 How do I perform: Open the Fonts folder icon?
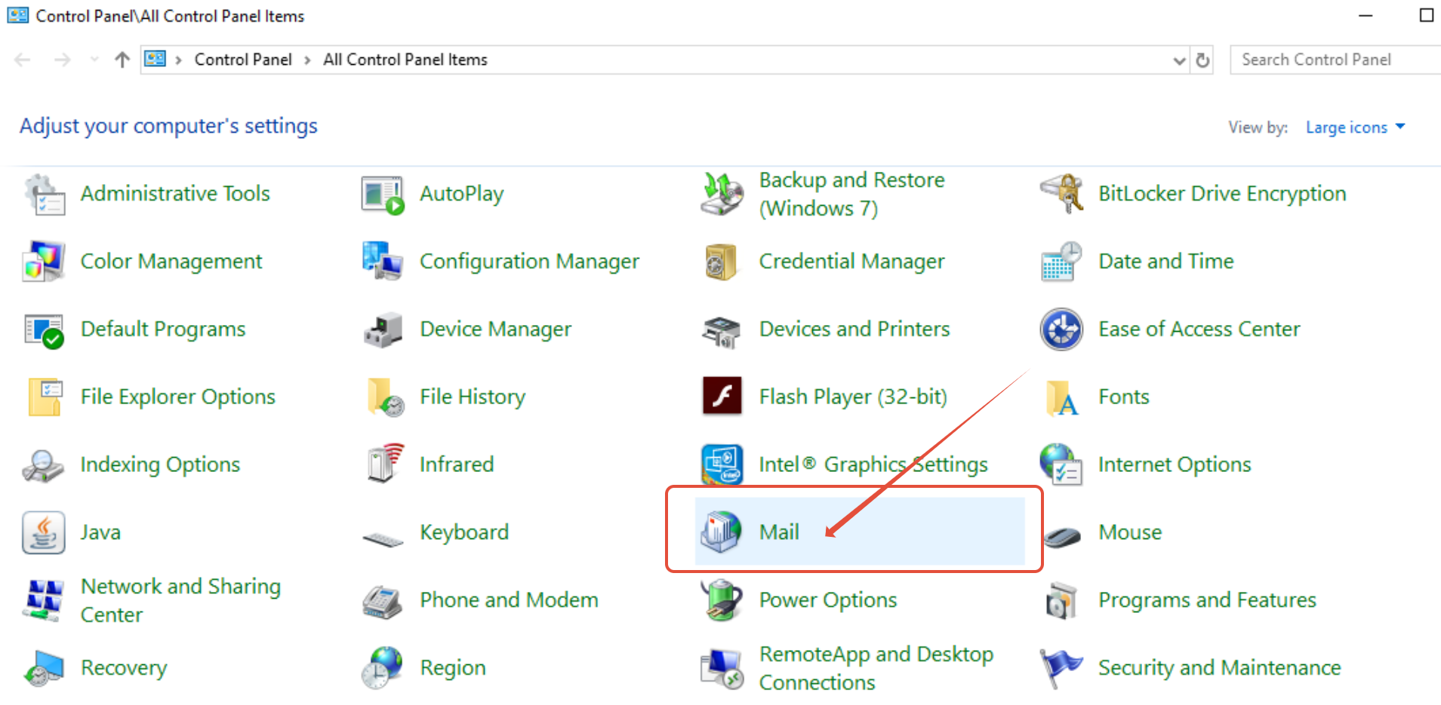pos(1062,398)
